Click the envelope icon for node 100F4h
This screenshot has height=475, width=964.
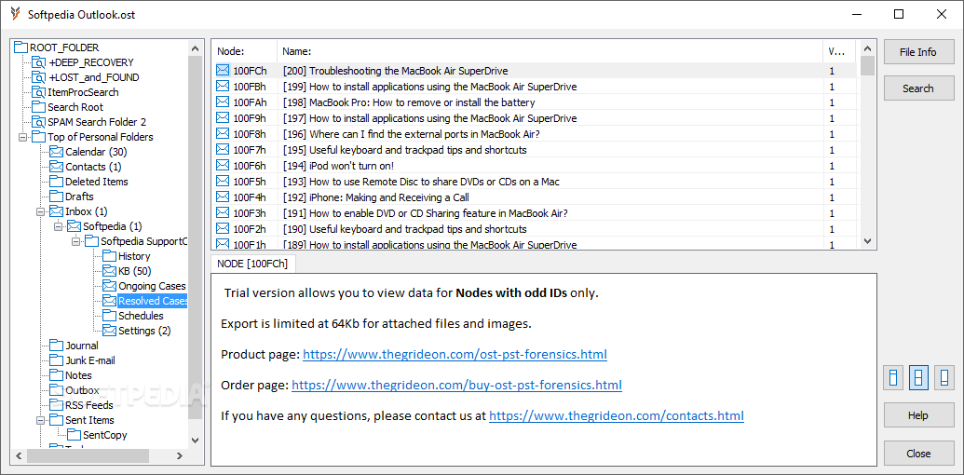[223, 197]
